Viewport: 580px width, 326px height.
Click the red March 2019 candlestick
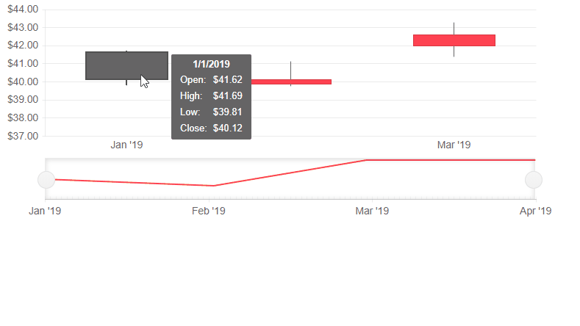(x=454, y=40)
